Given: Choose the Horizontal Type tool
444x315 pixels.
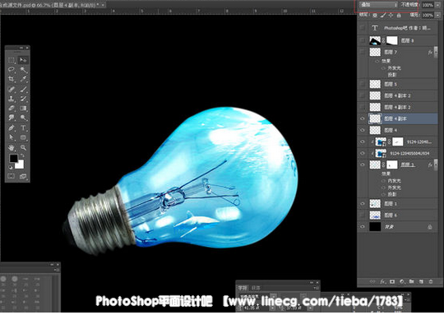Looking at the screenshot, I should tap(23, 127).
